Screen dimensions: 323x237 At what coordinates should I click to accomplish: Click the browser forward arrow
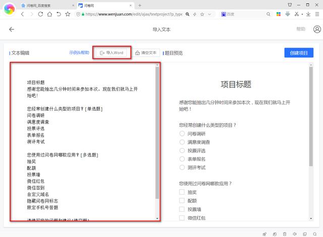coord(31,14)
